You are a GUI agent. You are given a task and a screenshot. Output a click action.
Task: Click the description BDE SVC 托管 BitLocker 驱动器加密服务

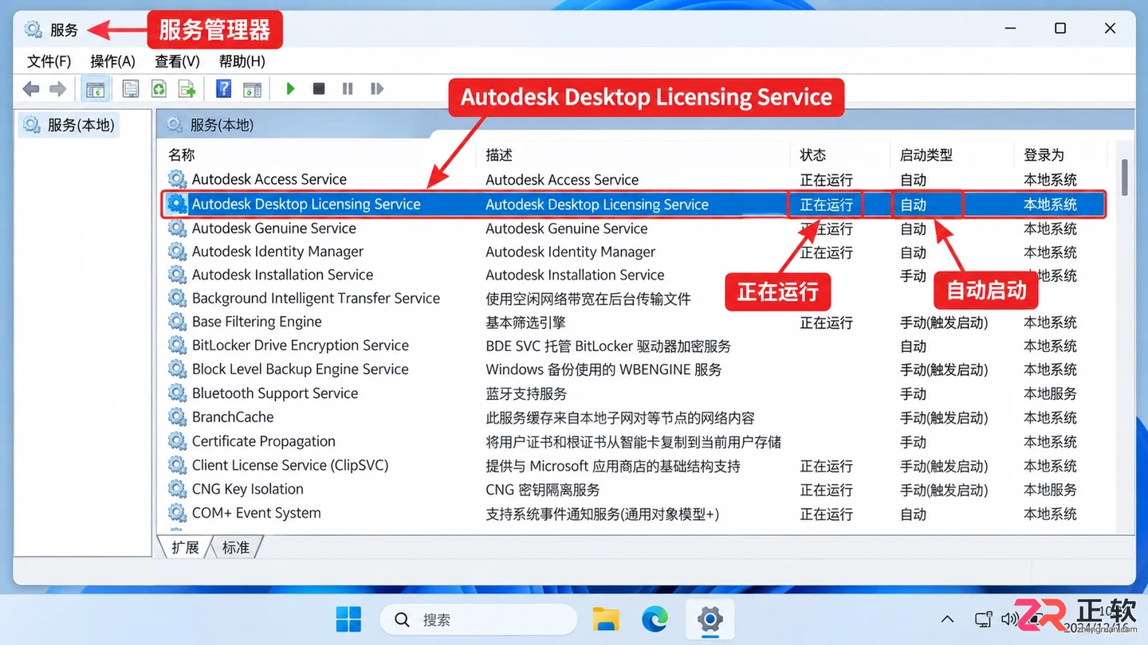coord(607,346)
